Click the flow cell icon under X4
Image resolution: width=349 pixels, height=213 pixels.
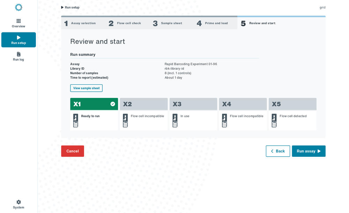(224, 121)
